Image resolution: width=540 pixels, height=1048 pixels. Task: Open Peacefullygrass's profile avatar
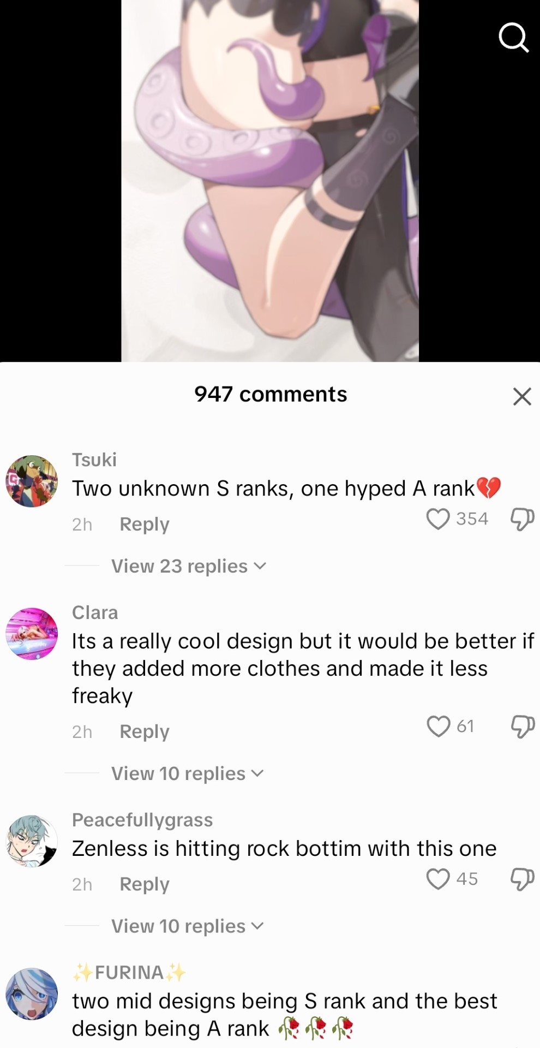pos(32,841)
